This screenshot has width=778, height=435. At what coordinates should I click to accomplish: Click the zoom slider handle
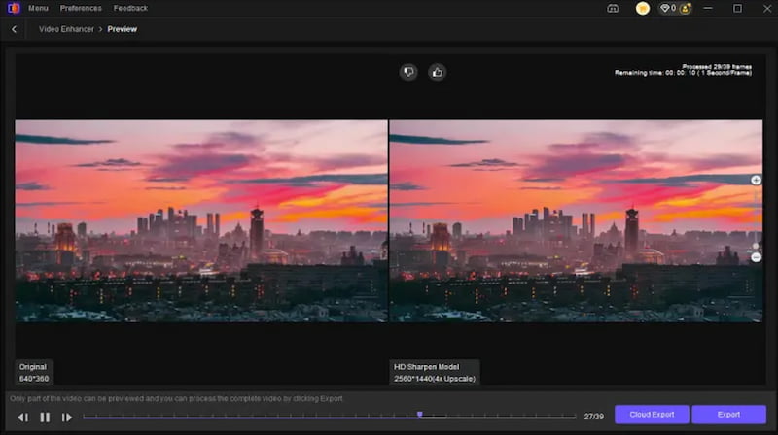(756, 246)
